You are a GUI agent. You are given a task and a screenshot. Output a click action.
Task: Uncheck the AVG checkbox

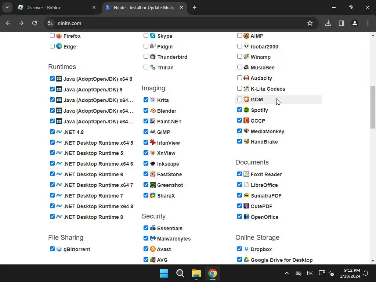[146, 260]
